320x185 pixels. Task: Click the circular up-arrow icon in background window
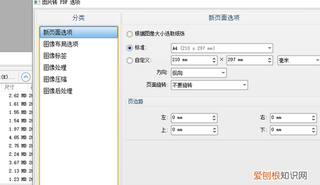25,77
